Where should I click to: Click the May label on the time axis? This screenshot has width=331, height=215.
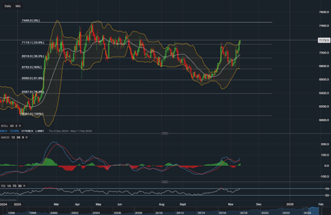point(98,204)
